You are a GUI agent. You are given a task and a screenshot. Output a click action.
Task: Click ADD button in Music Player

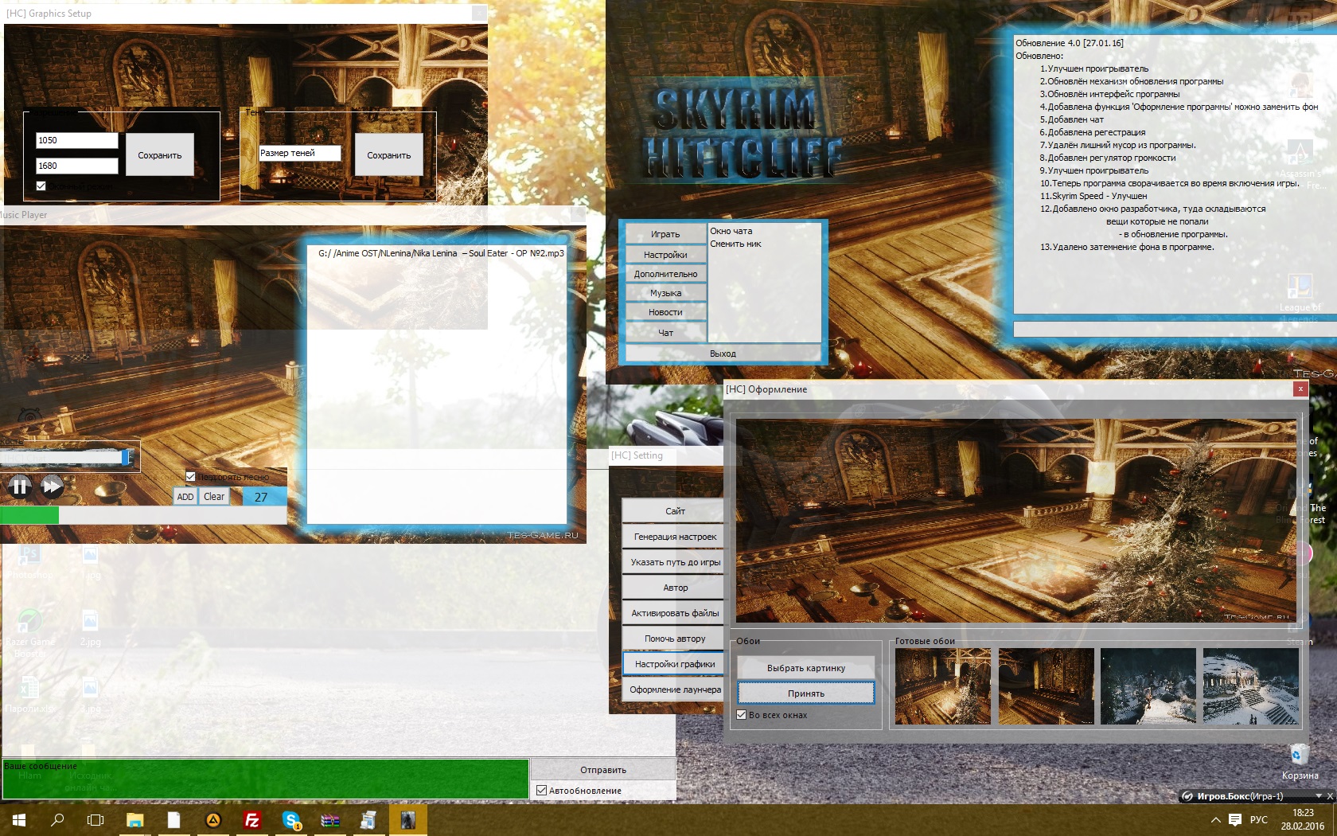(185, 497)
